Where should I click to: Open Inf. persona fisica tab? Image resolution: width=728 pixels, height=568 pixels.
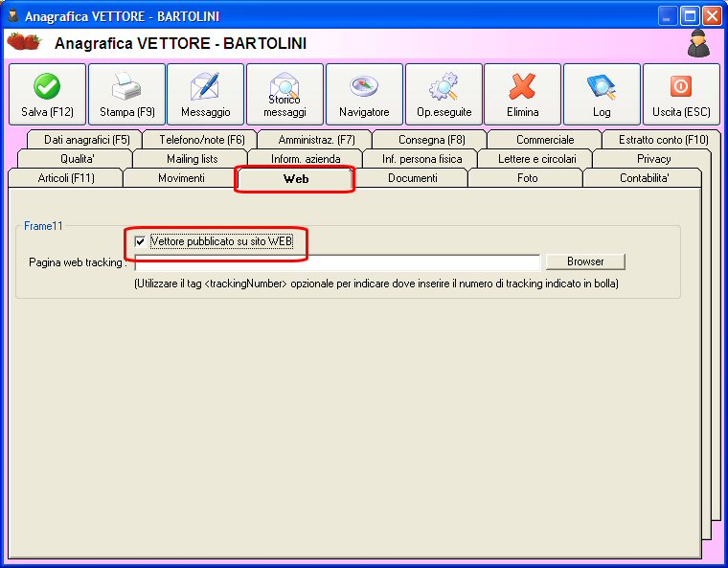(422, 159)
